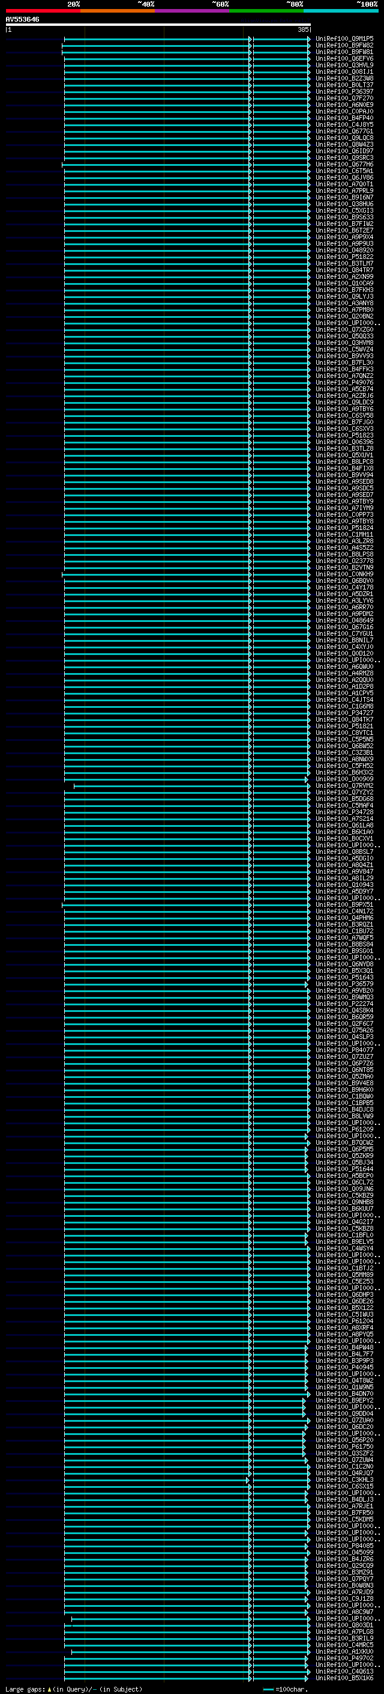Click the UniRef100_C6T5A1 hit
The width and height of the screenshot is (384, 1694).
click(344, 171)
